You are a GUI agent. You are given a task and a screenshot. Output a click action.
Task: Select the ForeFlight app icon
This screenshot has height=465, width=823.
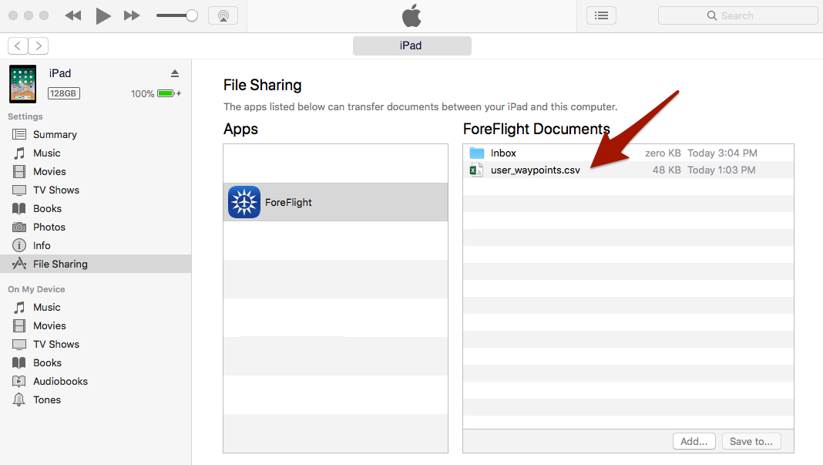[244, 202]
